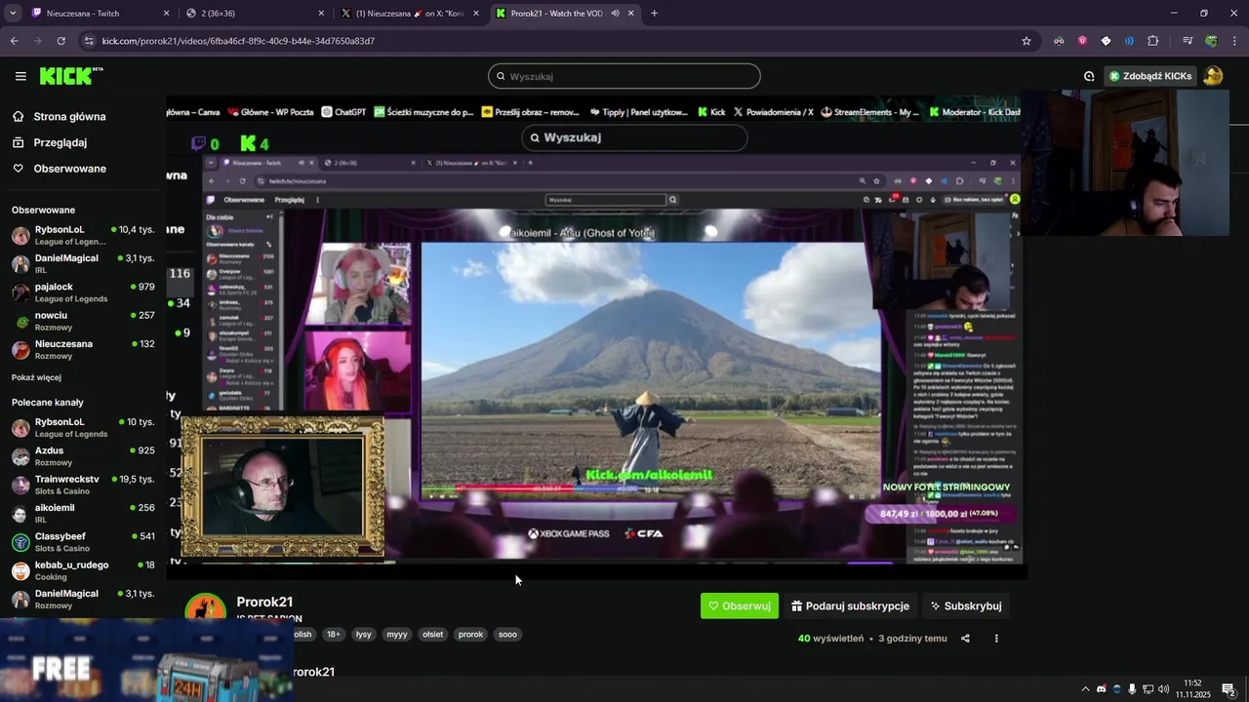Open aikoiemil recommended channel
The image size is (1249, 702).
pyautogui.click(x=83, y=513)
